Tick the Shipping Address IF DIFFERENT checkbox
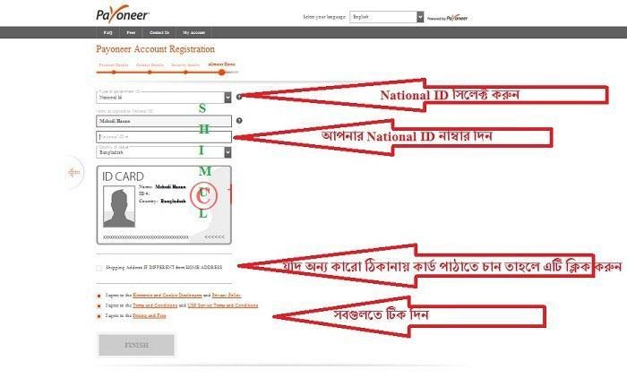Viewport: 627px width, 378px height. coord(99,268)
